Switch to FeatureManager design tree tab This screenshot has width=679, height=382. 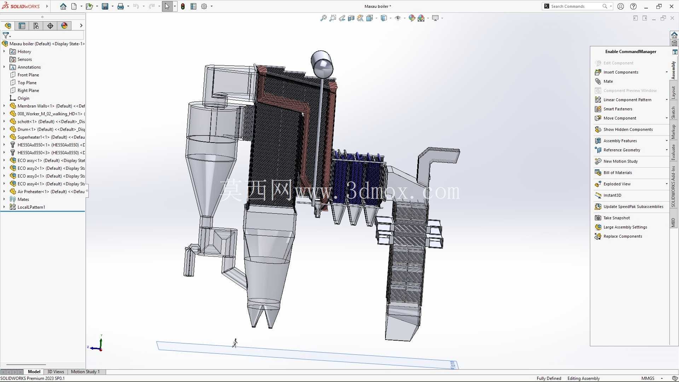[x=8, y=25]
